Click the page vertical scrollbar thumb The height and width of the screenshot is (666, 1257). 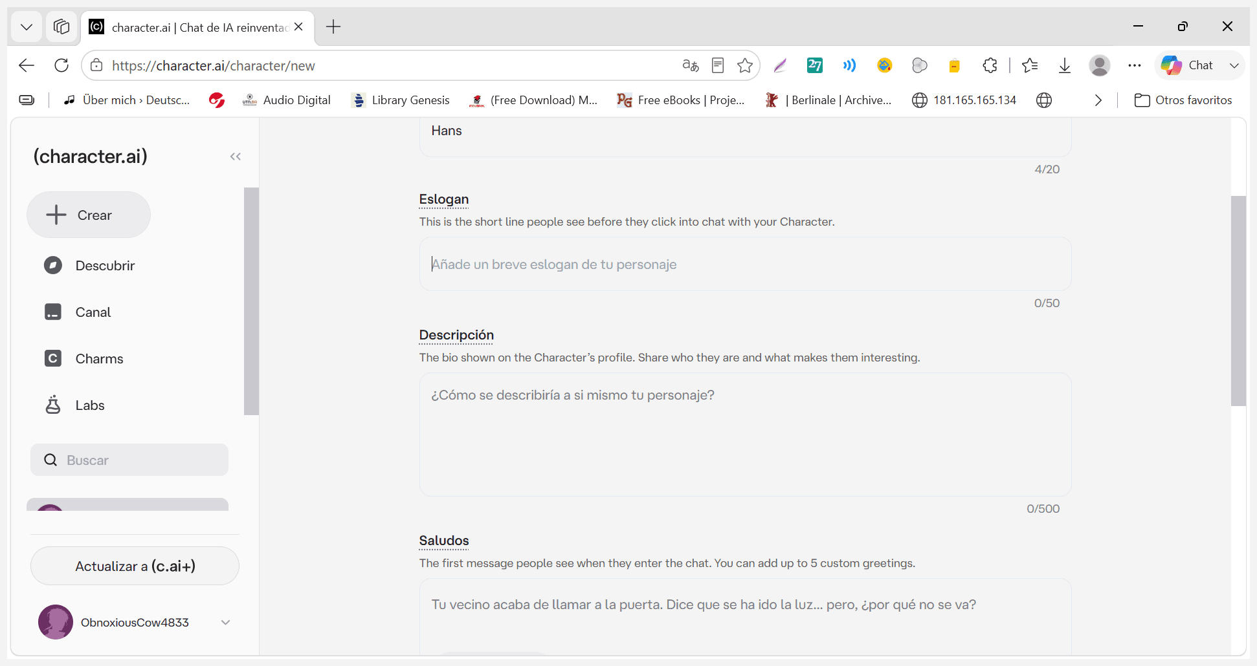1238,301
